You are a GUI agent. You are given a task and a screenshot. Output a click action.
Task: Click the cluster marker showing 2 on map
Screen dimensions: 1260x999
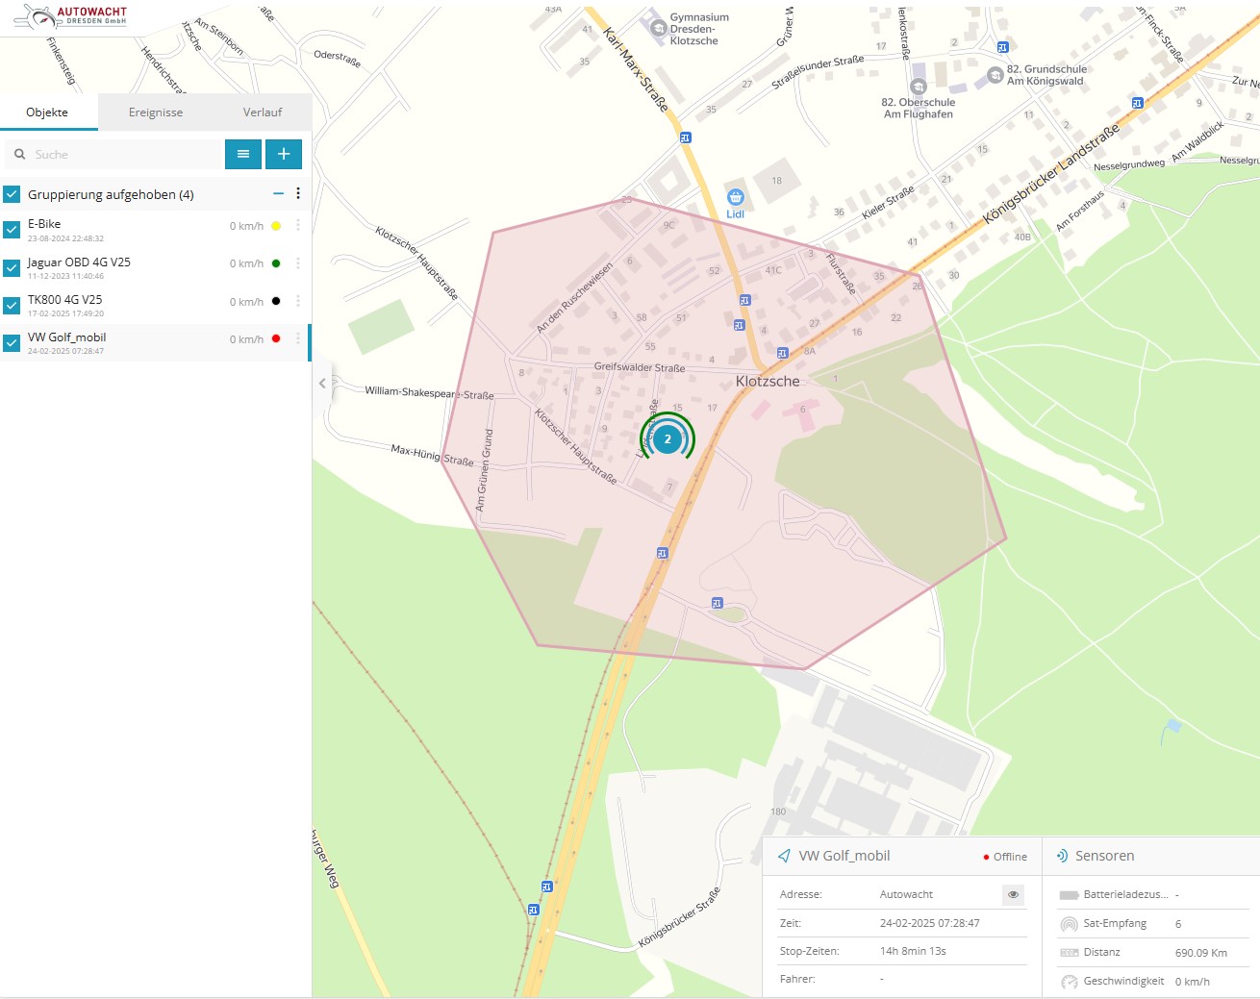(668, 438)
